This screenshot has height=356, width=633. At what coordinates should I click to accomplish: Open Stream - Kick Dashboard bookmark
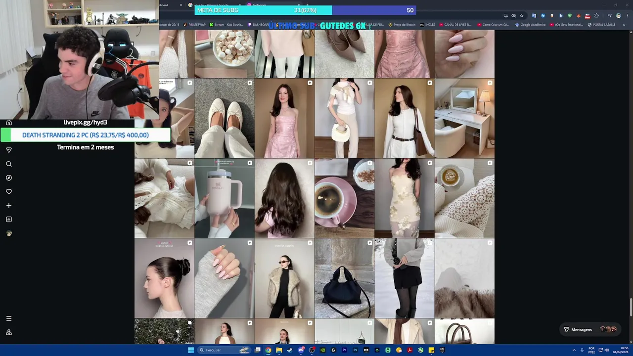(226, 24)
